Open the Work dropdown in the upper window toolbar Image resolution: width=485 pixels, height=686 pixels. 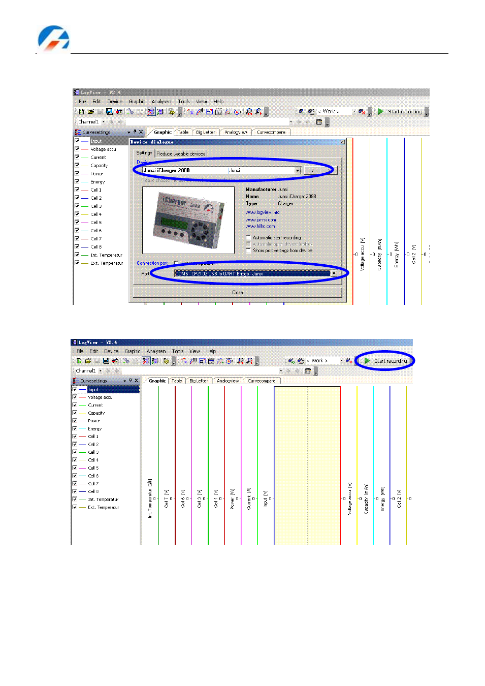pyautogui.click(x=354, y=112)
